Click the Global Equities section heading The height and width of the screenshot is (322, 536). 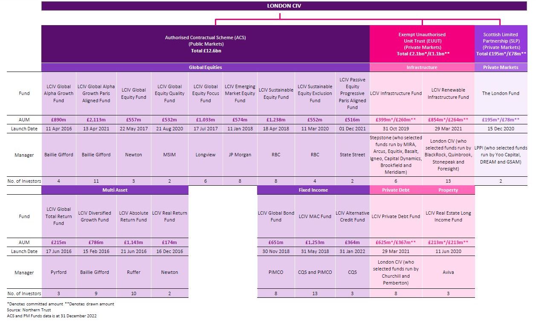206,67
